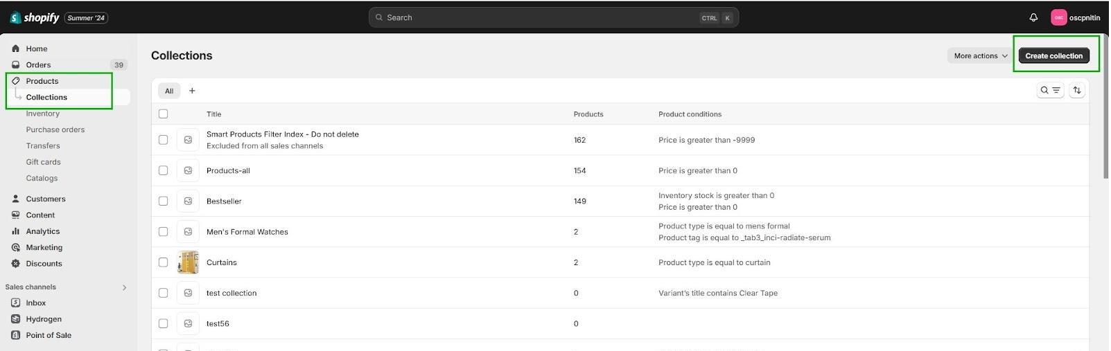Image resolution: width=1111 pixels, height=351 pixels.
Task: Click the Shopify logo in header
Action: (x=35, y=17)
